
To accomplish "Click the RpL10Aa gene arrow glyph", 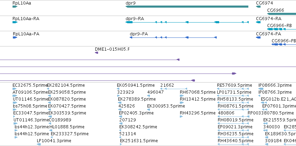I will pos(15,7).
